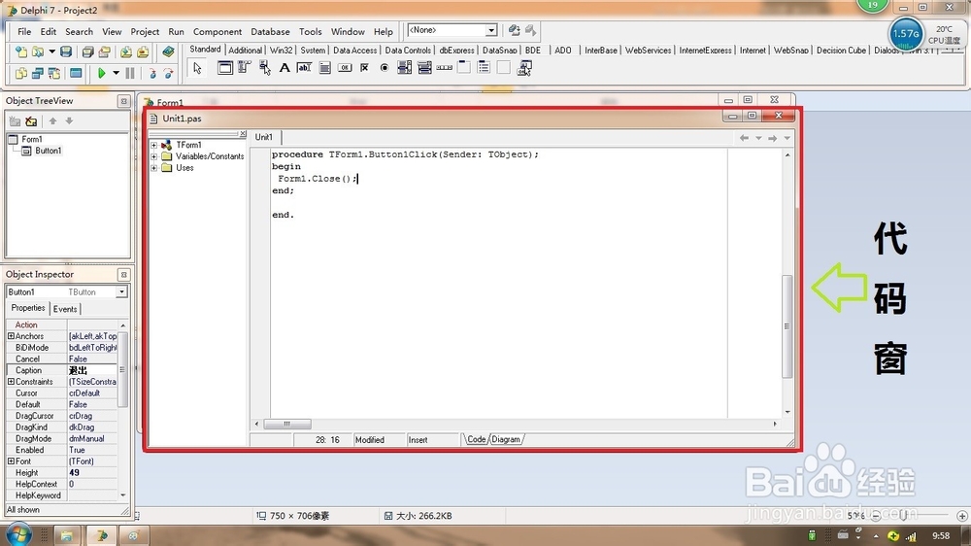Click the Unit1 editor tab
This screenshot has height=546, width=971.
coord(264,137)
